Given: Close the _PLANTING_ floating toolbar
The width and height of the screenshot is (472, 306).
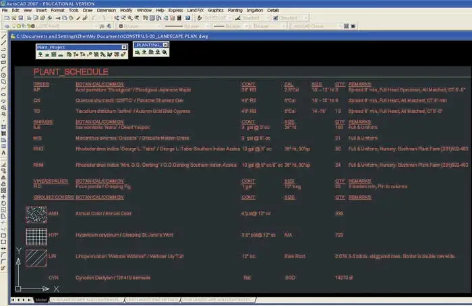Looking at the screenshot, I should click(x=165, y=44).
